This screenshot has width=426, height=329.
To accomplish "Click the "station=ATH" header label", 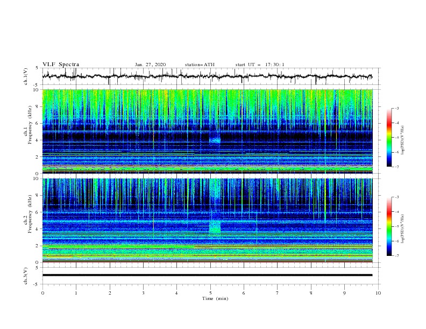I will point(200,65).
